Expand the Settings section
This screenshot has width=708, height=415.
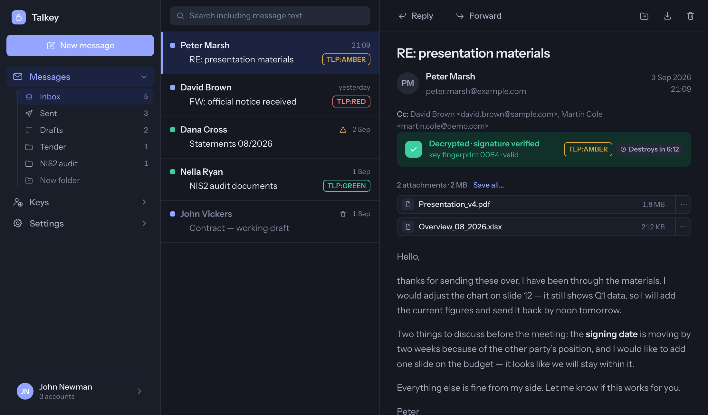pos(144,223)
